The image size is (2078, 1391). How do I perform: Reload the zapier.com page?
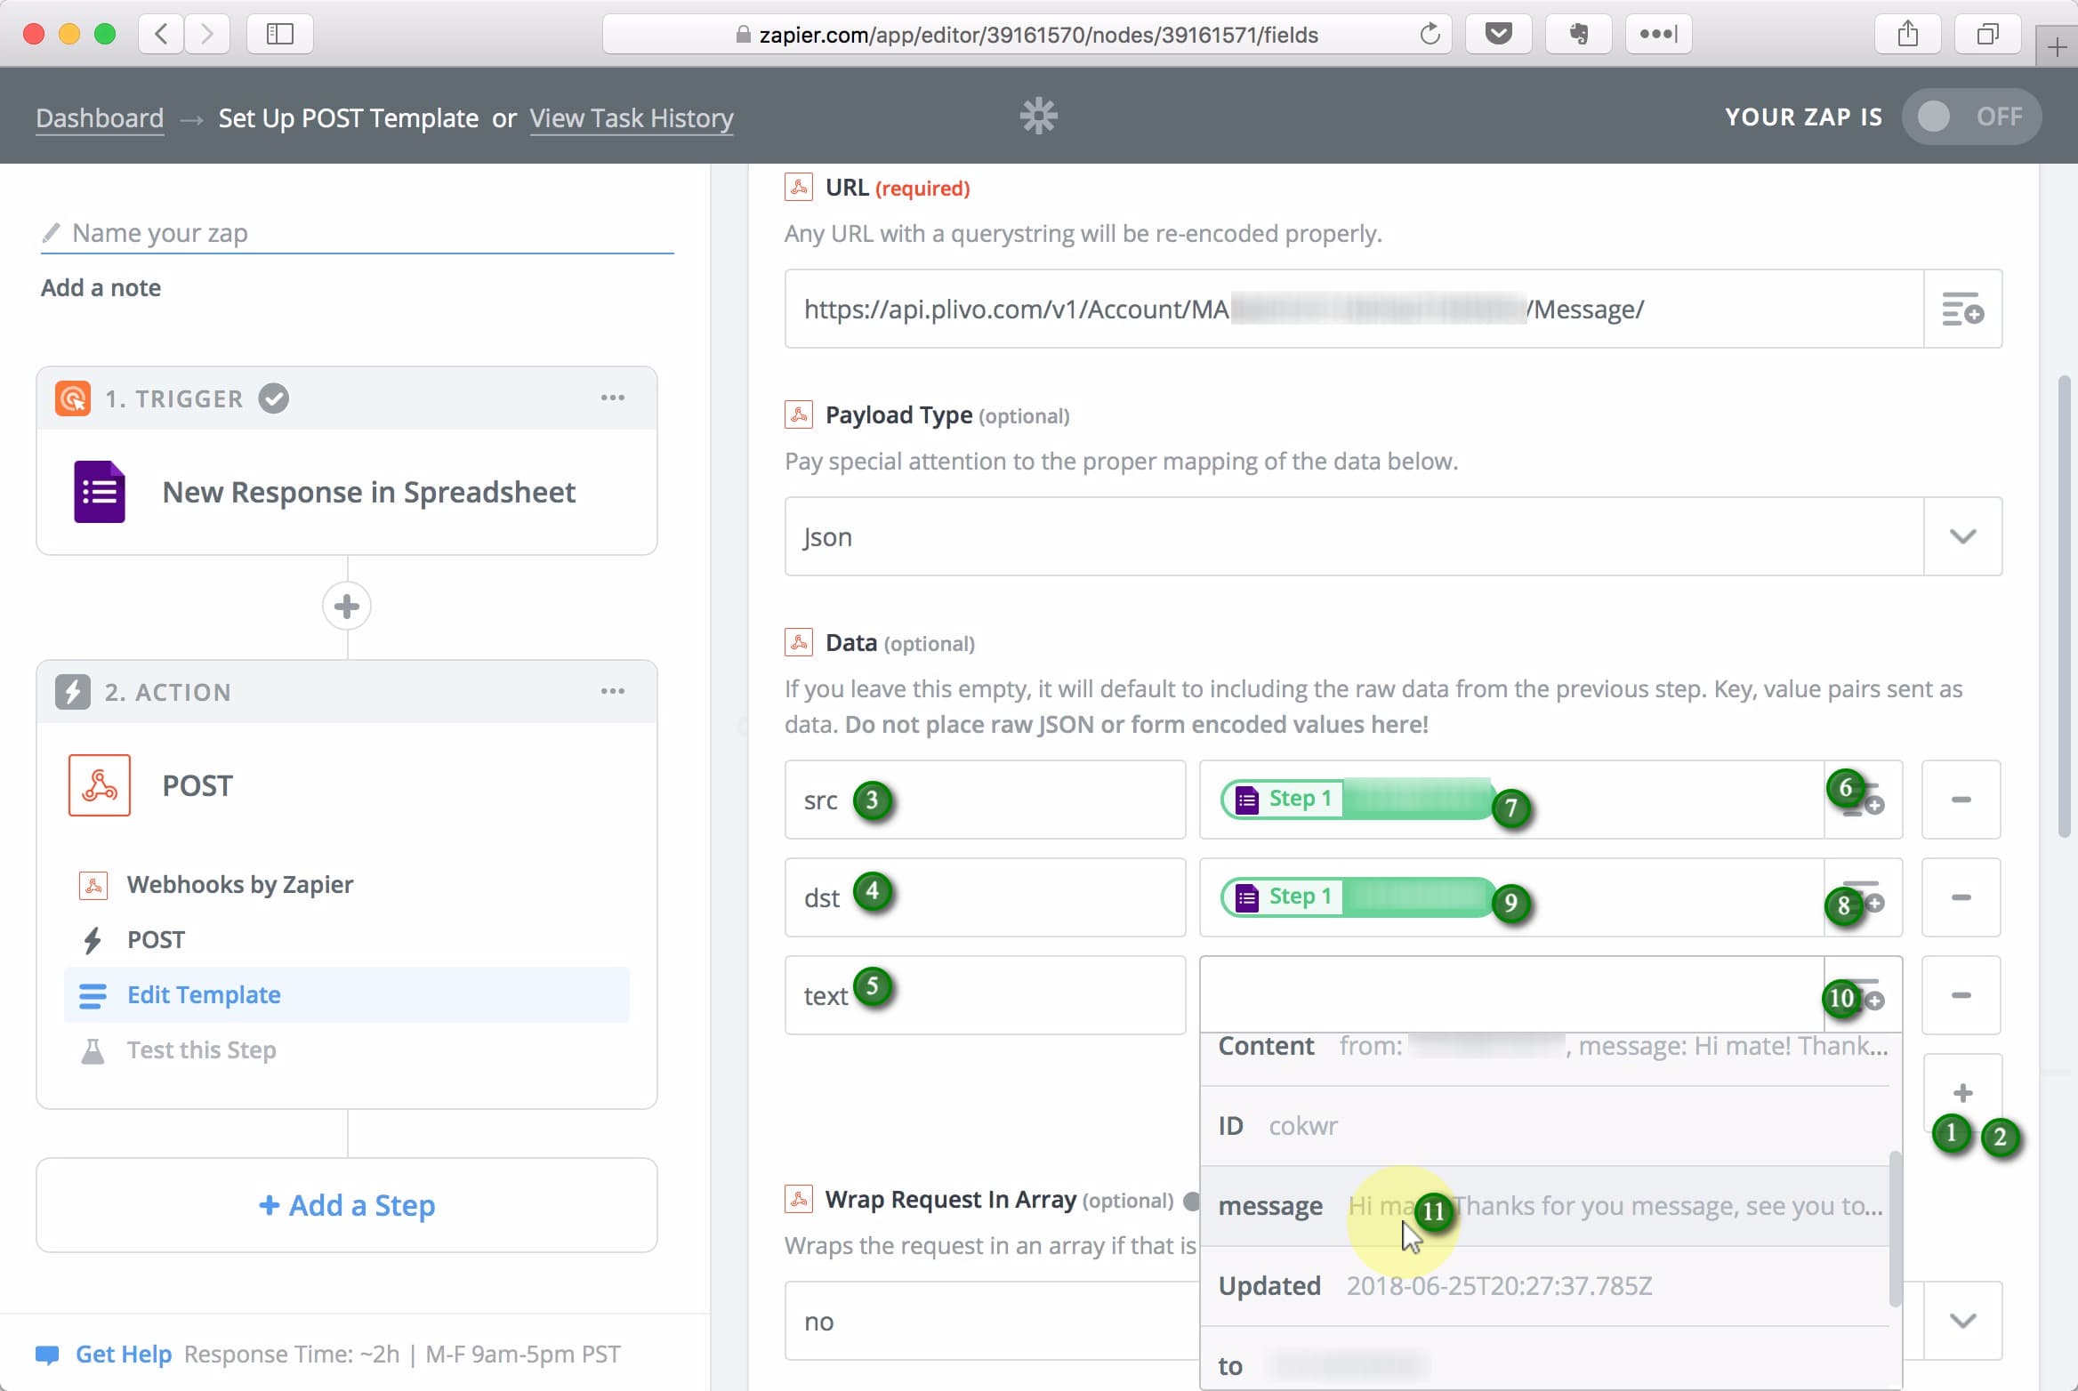pyautogui.click(x=1430, y=34)
